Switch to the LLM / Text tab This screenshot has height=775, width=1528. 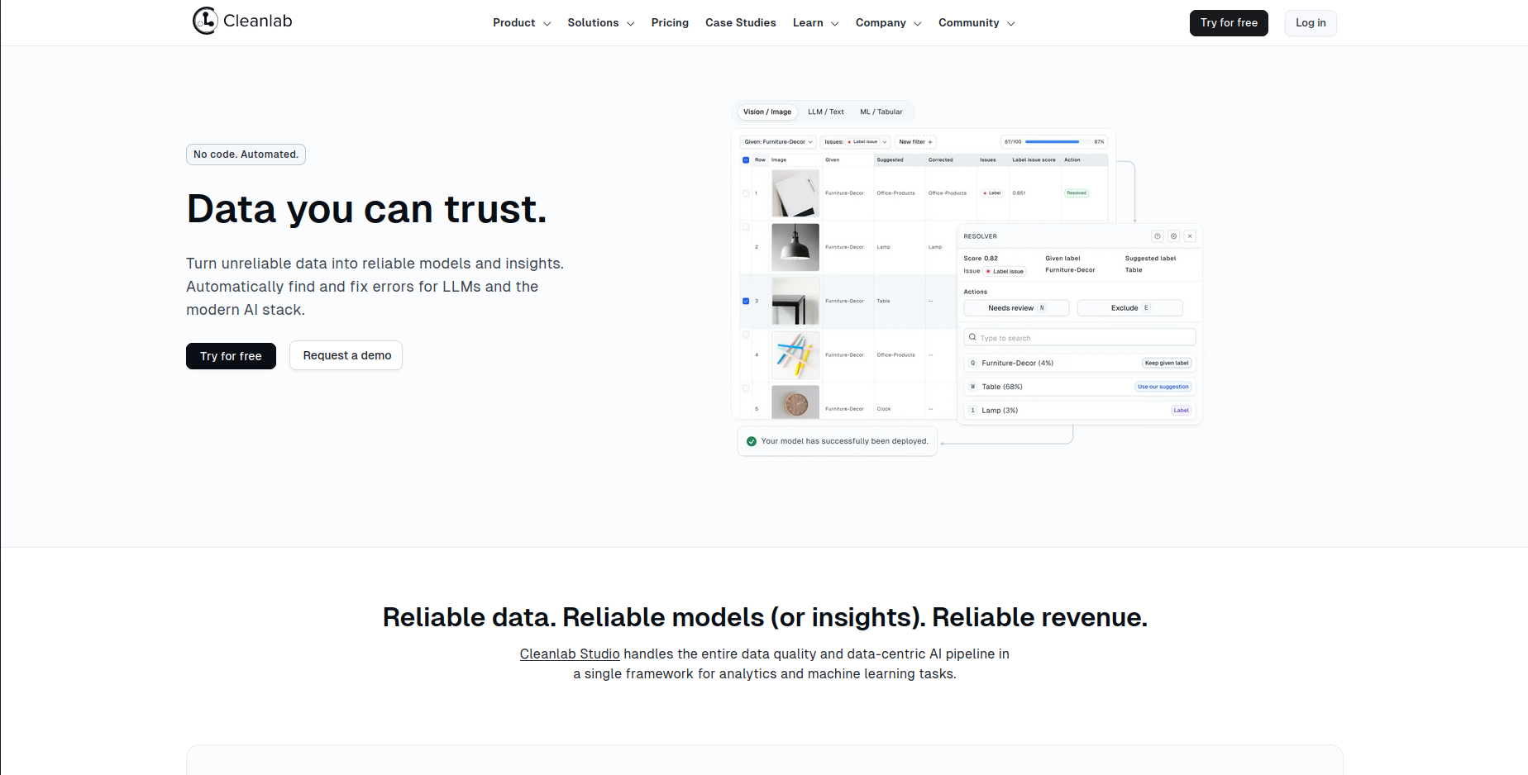[x=826, y=112]
